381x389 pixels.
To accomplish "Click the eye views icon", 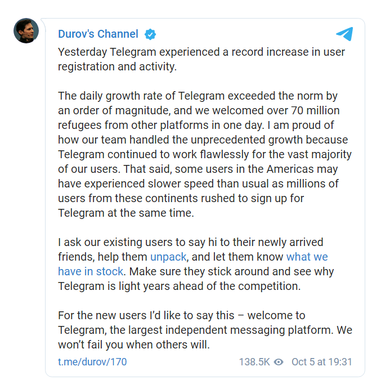I will tap(278, 361).
